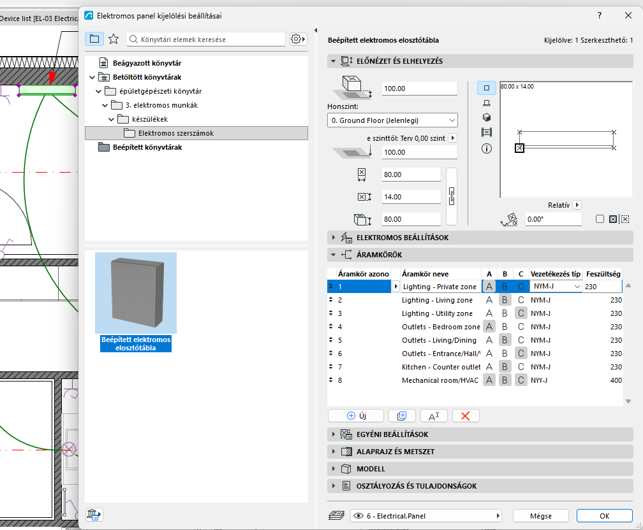Viewport: 643px width, 530px height.
Task: Toggle phase A for Outlets - Living/Dining
Action: 489,340
